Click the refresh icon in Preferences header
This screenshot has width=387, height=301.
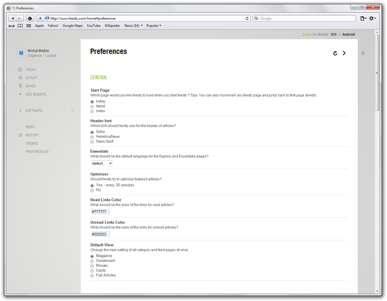(x=335, y=53)
